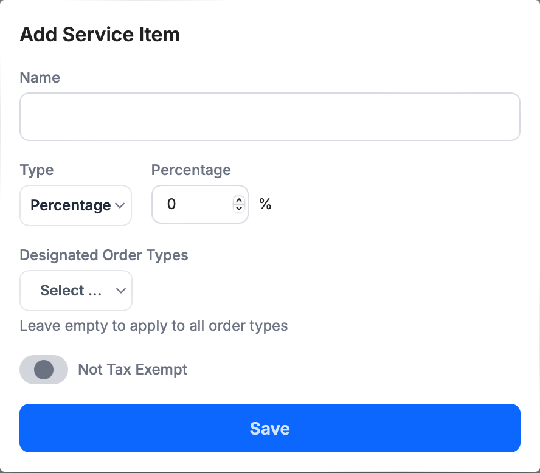The image size is (540, 473).
Task: Click the Name input under Add Service Item
Action: point(270,116)
